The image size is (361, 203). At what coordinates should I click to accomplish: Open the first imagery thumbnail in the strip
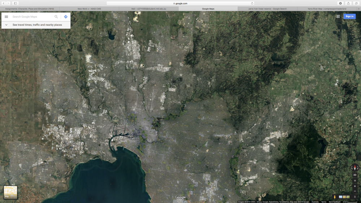[340, 197]
